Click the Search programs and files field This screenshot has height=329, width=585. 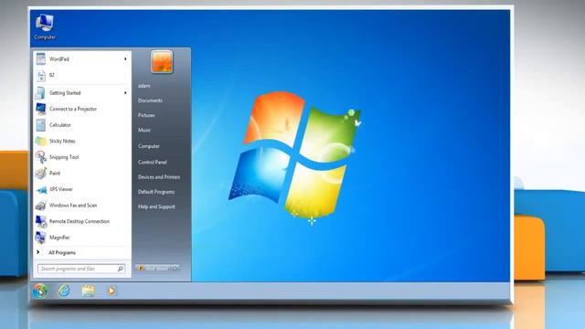click(x=81, y=269)
